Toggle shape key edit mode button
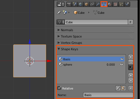Viewport: 140px width, 99px height. click(x=123, y=88)
